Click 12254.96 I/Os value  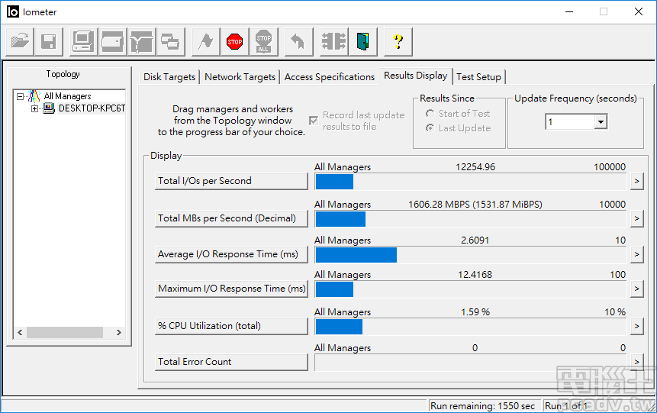[475, 167]
